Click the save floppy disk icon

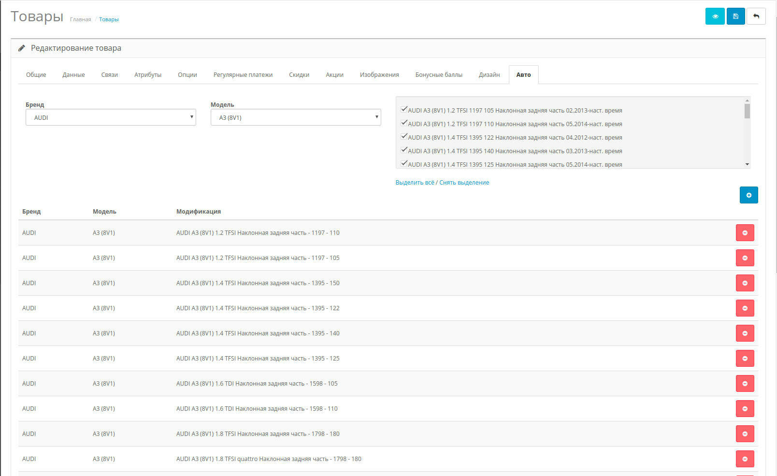[x=735, y=16]
